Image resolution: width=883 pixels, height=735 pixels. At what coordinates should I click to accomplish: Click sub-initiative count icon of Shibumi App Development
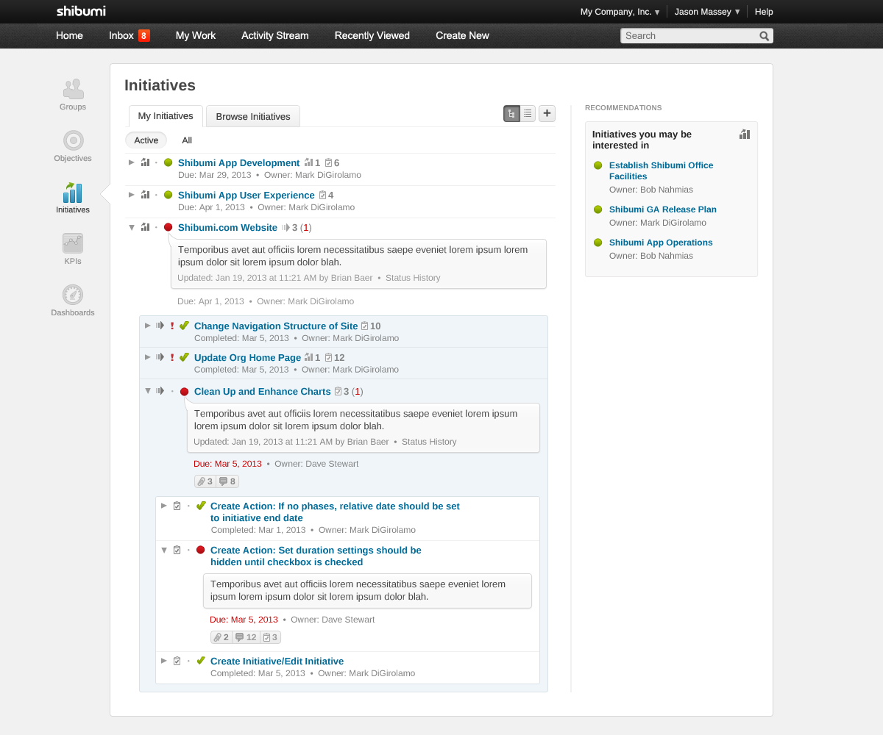pyautogui.click(x=308, y=162)
